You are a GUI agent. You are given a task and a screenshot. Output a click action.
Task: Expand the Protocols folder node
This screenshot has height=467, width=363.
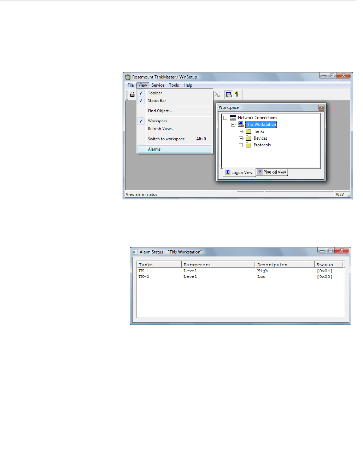[241, 145]
